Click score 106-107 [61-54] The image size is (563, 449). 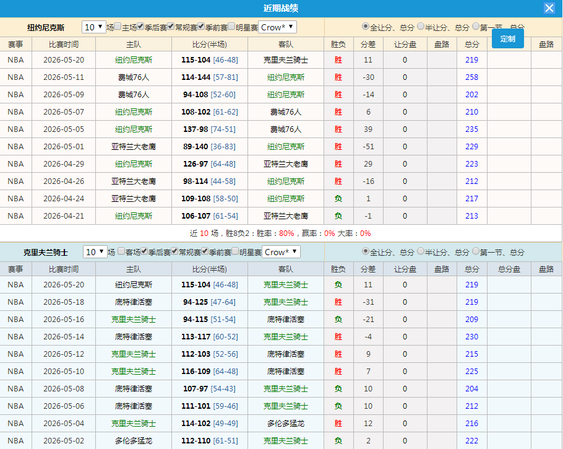coord(209,216)
